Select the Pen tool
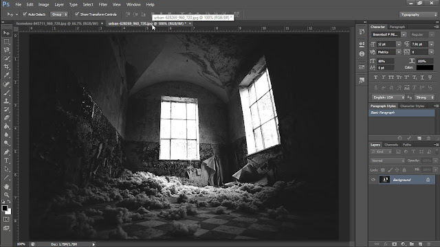This screenshot has height=247, width=440. click(x=6, y=152)
